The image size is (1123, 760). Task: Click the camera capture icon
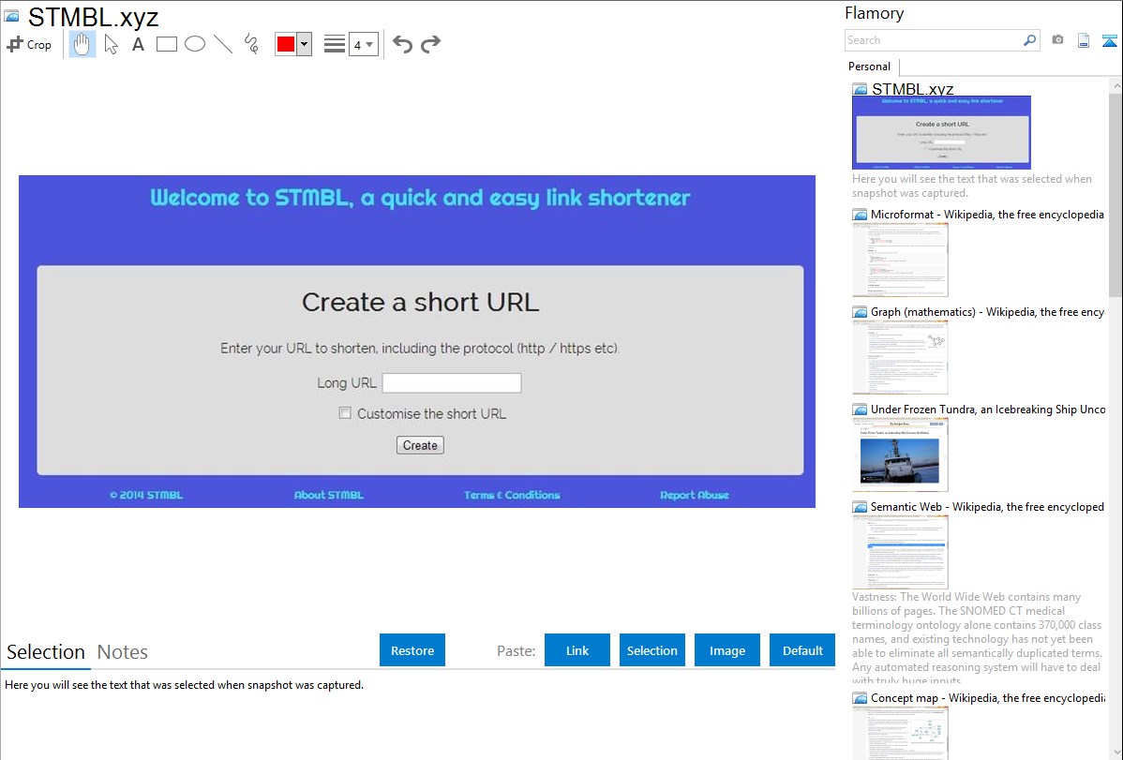pyautogui.click(x=1057, y=40)
